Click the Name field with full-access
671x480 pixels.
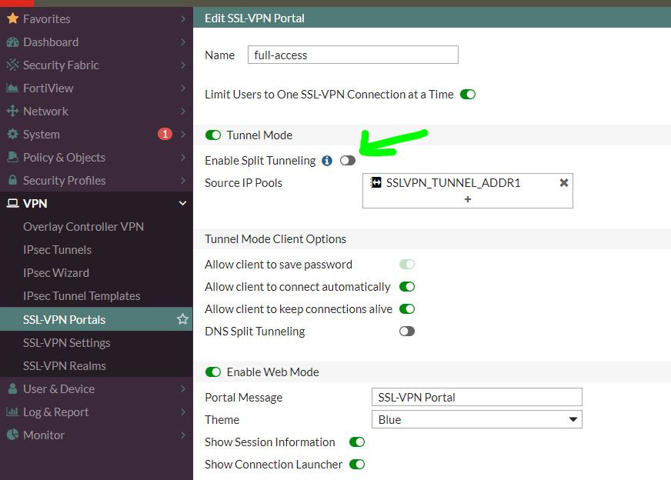353,55
